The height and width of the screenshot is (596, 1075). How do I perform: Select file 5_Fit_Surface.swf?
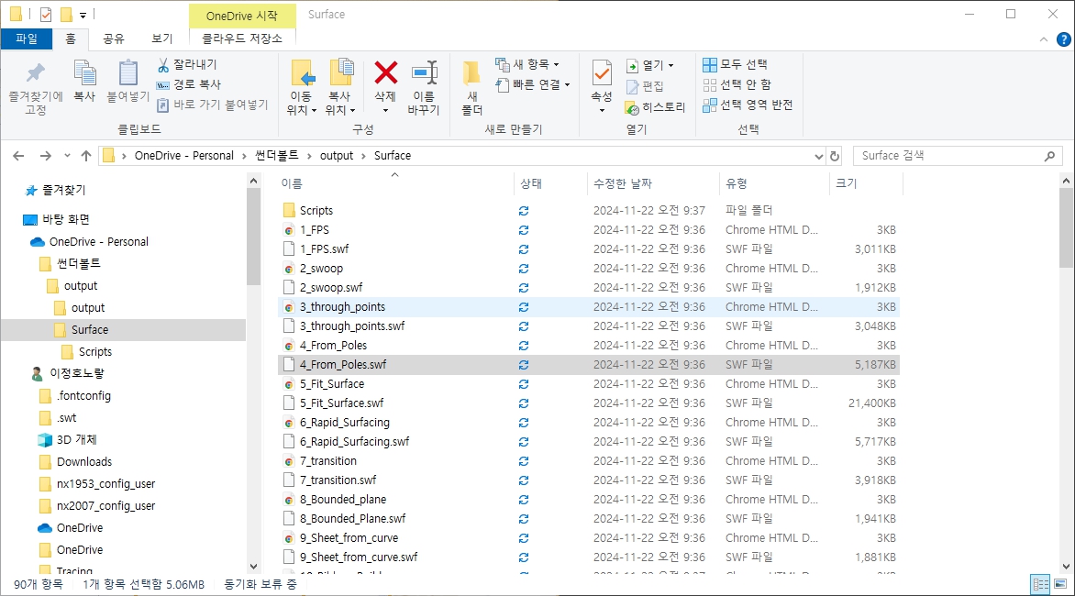(x=341, y=403)
